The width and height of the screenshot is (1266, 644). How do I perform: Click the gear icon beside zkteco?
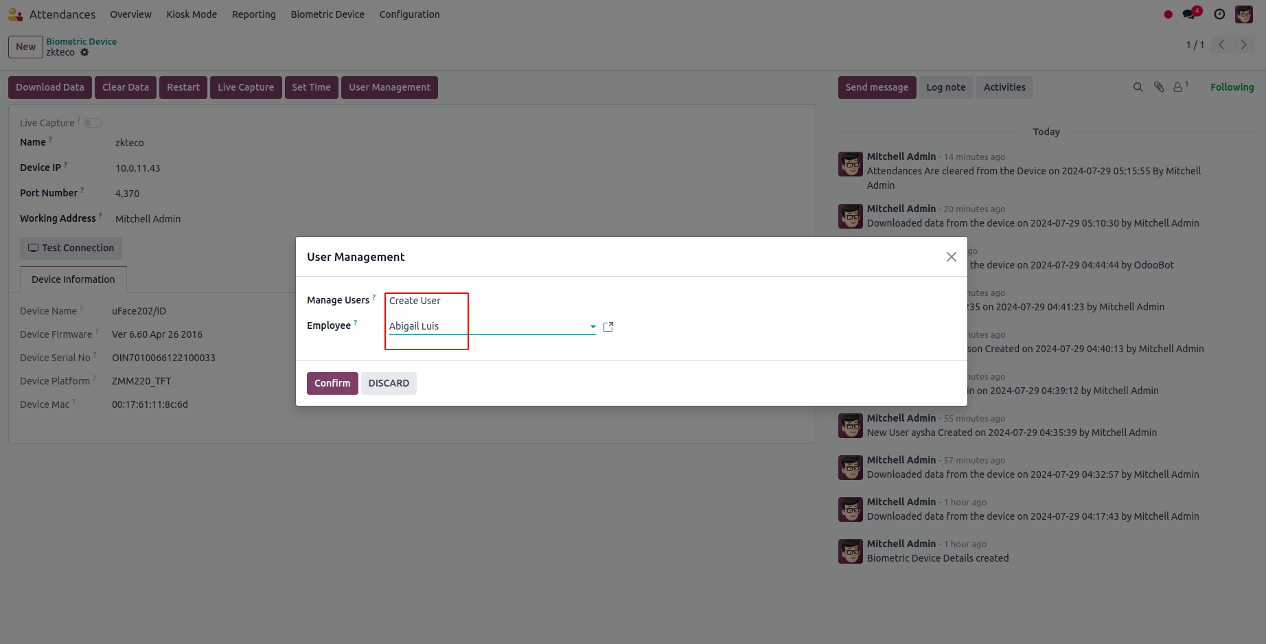[84, 52]
